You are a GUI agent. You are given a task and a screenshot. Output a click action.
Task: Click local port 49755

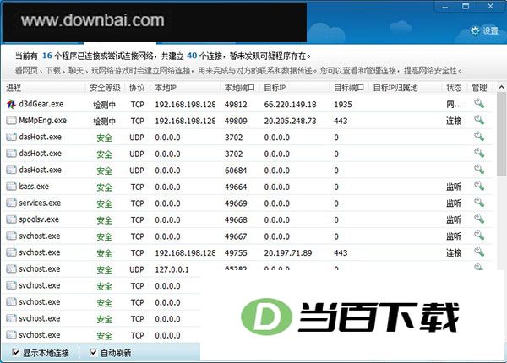tap(236, 253)
